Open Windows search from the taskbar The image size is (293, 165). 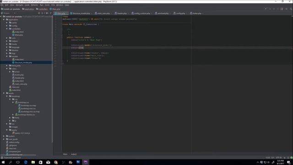(11, 162)
